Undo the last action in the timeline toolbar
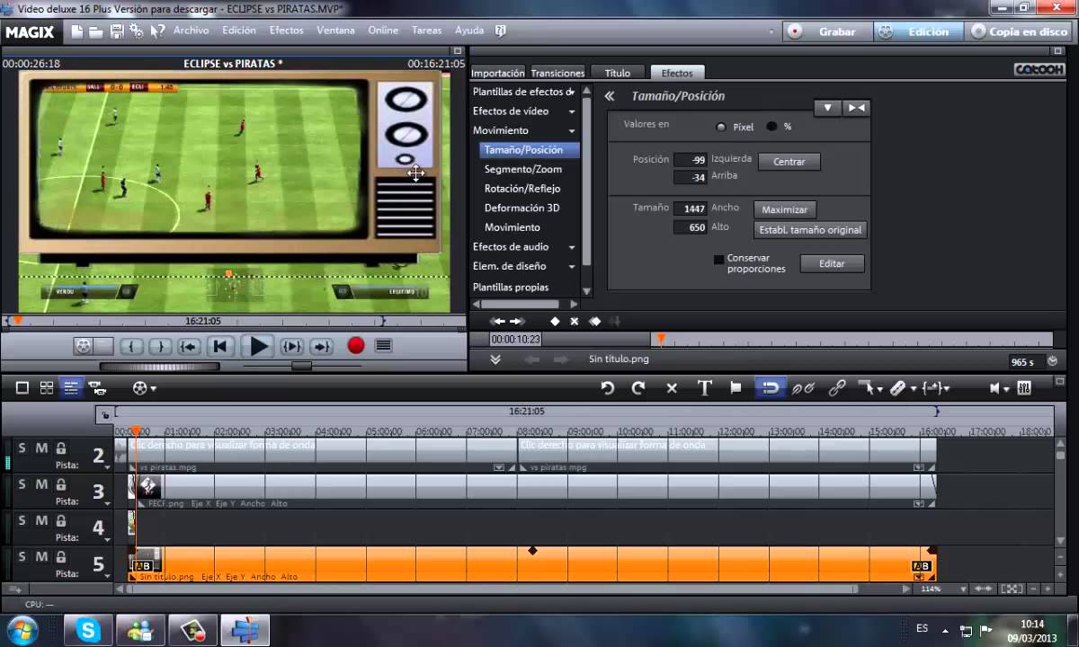The width and height of the screenshot is (1079, 647). pos(607,388)
